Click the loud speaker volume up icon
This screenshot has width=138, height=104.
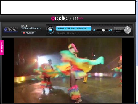(x=110, y=30)
